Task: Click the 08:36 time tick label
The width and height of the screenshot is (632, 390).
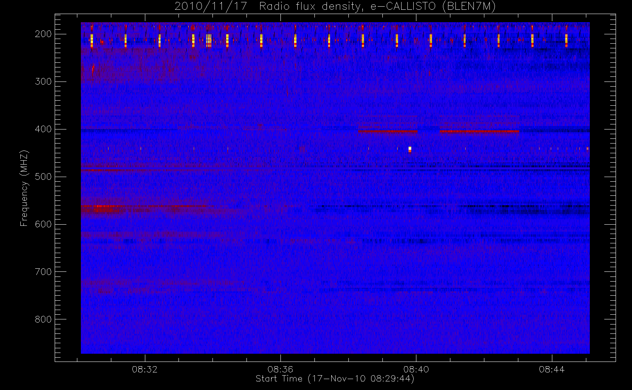Action: pos(280,369)
